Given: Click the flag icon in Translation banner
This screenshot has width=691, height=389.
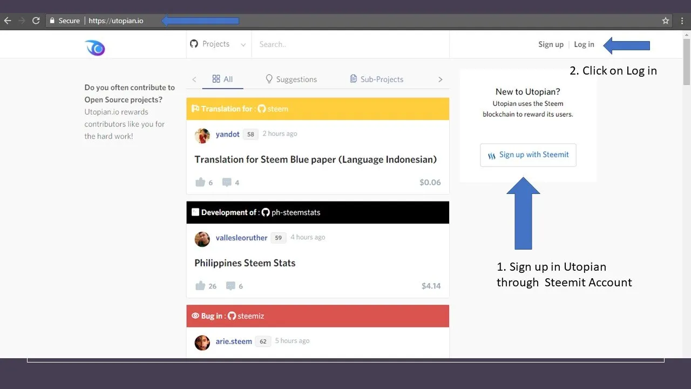Looking at the screenshot, I should coord(195,109).
